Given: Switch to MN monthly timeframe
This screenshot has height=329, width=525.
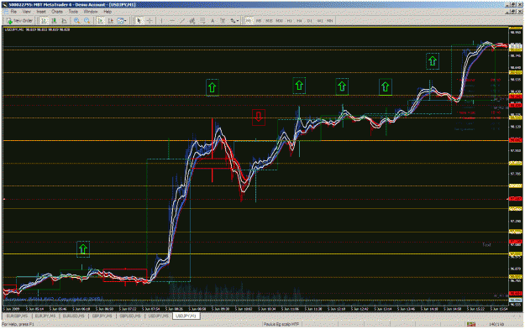Looking at the screenshot, I should click(330, 21).
